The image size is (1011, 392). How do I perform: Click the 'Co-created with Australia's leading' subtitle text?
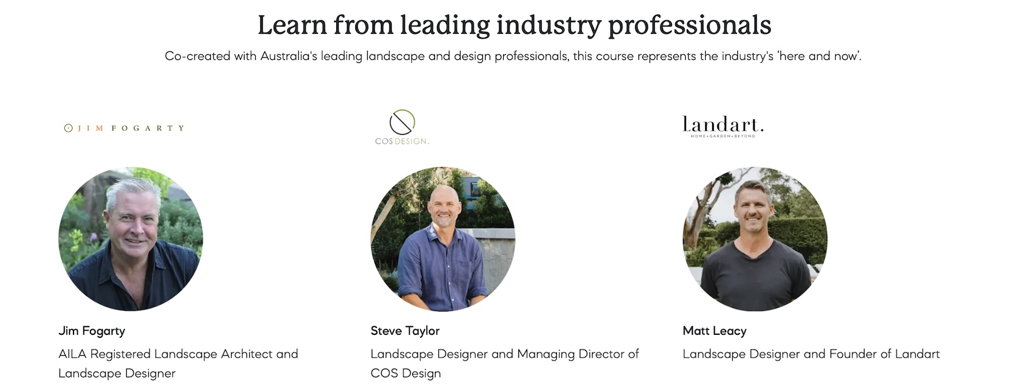[x=513, y=56]
